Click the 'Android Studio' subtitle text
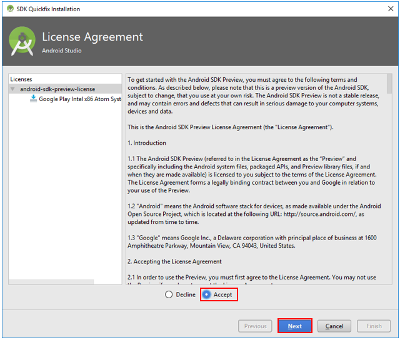This screenshot has width=400, height=340. click(62, 51)
